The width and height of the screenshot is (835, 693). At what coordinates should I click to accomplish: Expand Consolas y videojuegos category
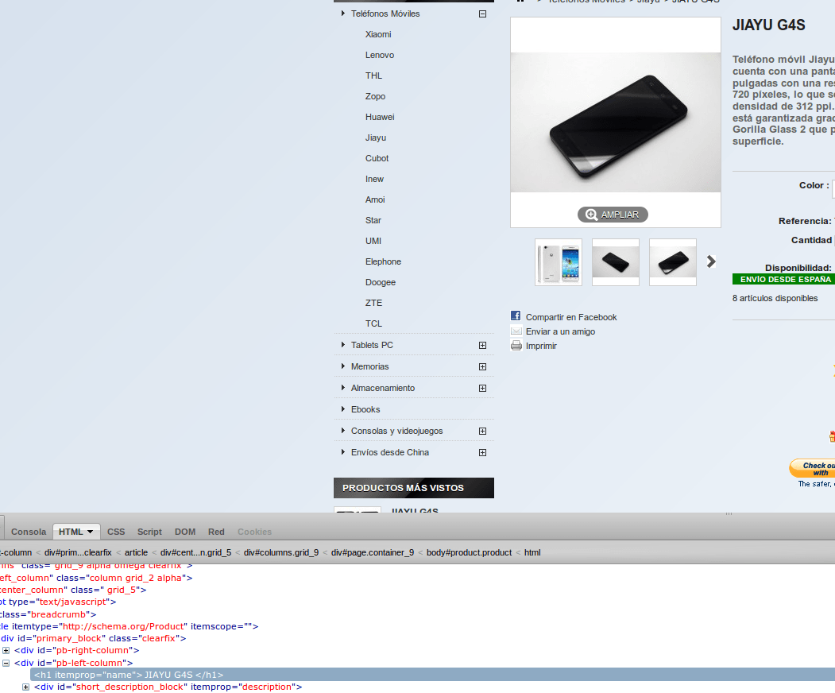tap(482, 431)
